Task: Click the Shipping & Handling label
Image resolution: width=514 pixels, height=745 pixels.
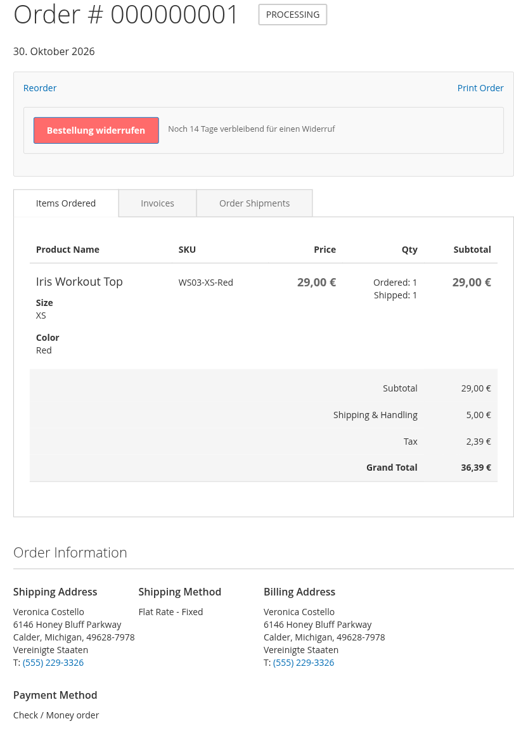Action: coord(375,415)
